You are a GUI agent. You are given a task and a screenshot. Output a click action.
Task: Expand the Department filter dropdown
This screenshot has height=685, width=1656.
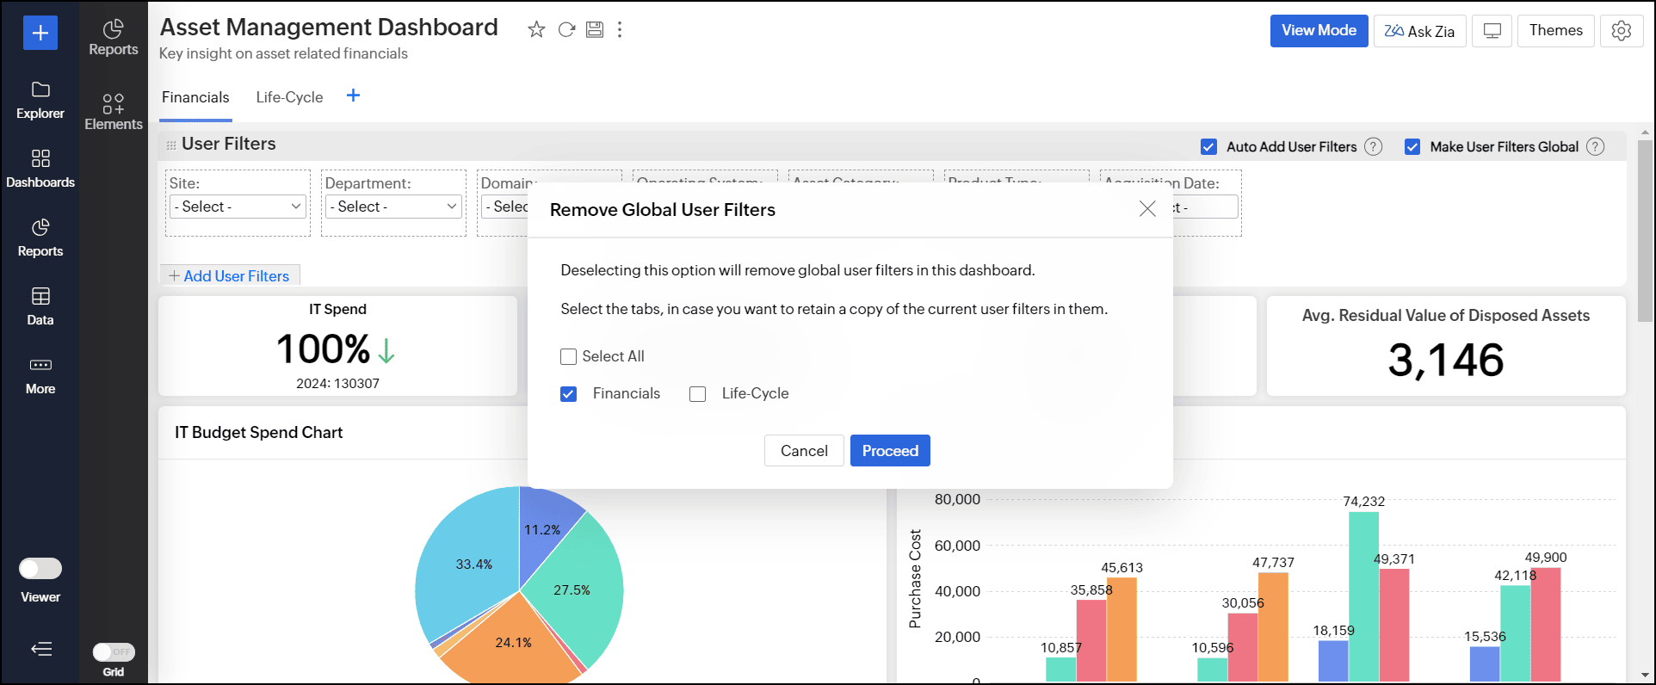[393, 207]
